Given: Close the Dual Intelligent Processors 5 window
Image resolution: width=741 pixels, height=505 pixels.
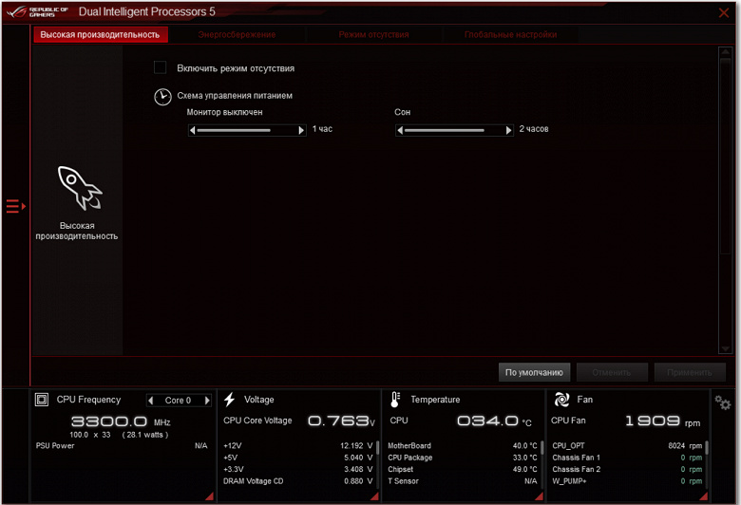Looking at the screenshot, I should [x=724, y=12].
